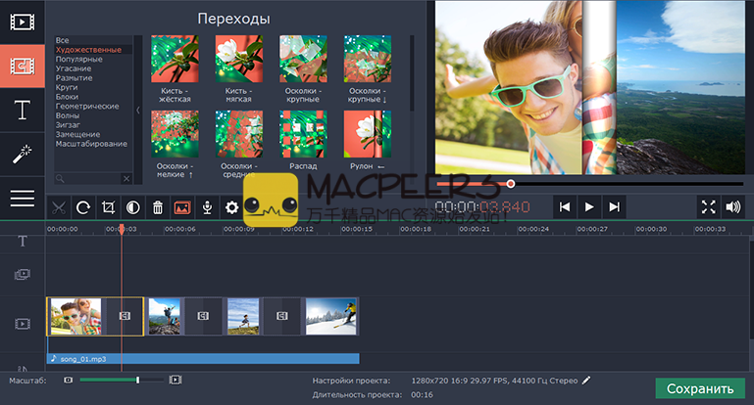The image size is (754, 405).
Task: Clear the transitions search field with X
Action: tap(126, 178)
